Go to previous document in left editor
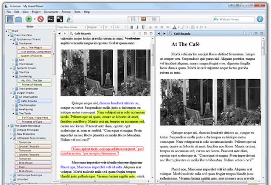The height and width of the screenshot is (185, 271). click(134, 33)
